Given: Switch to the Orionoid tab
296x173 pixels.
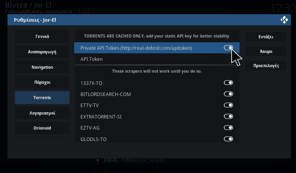Looking at the screenshot, I should [x=42, y=128].
